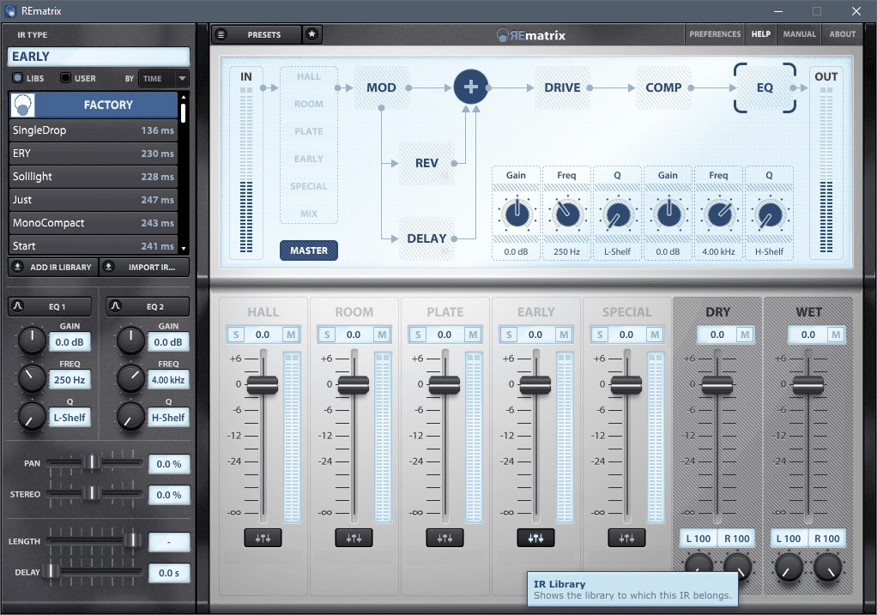Click the DELAY value field 0.0 s
Viewport: 877px width, 615px height.
coord(169,572)
